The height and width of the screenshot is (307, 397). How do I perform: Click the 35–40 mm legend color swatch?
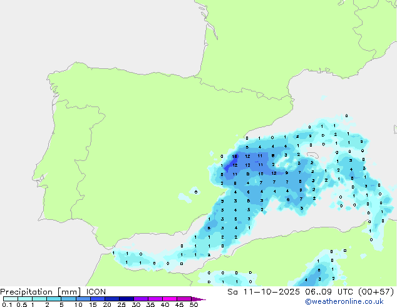[155, 299]
